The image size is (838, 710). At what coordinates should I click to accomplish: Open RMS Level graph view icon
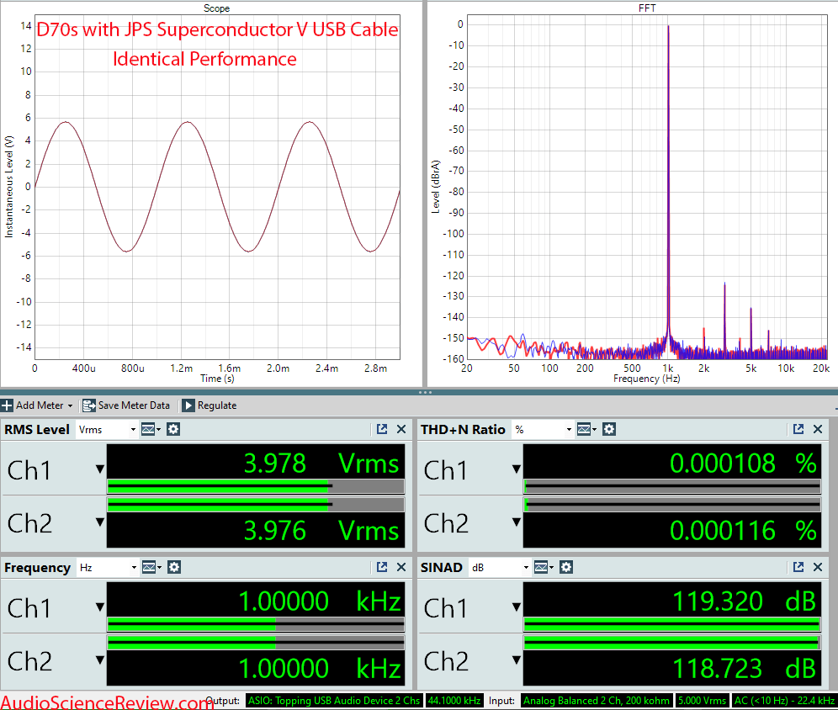(151, 429)
